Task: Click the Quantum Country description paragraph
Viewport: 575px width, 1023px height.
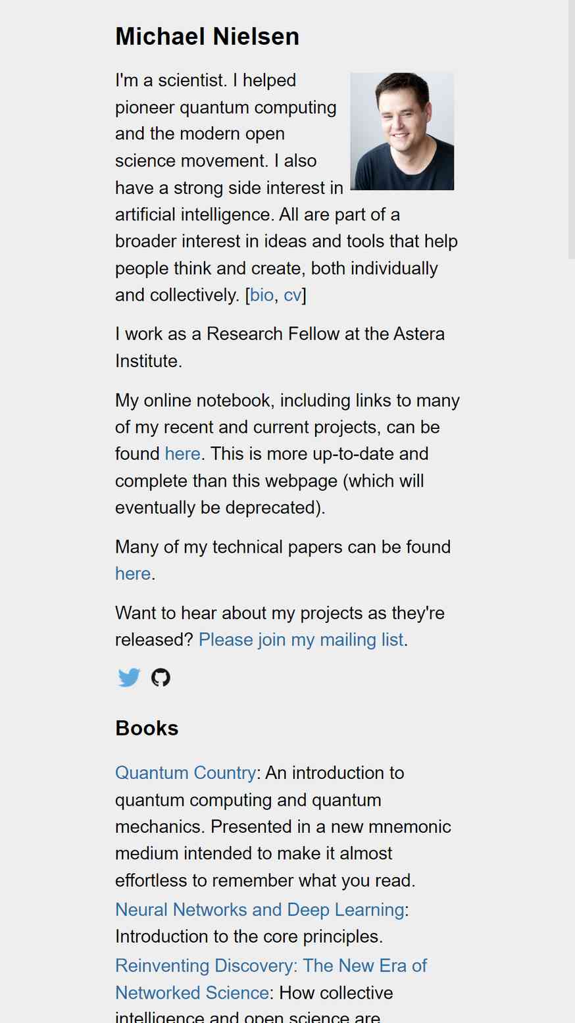Action: 283,826
